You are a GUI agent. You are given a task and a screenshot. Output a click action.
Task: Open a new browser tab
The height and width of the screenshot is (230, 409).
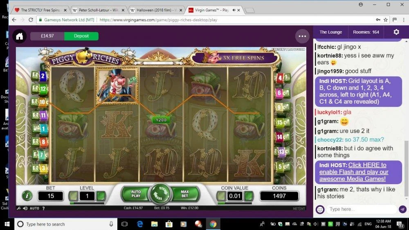(x=249, y=10)
